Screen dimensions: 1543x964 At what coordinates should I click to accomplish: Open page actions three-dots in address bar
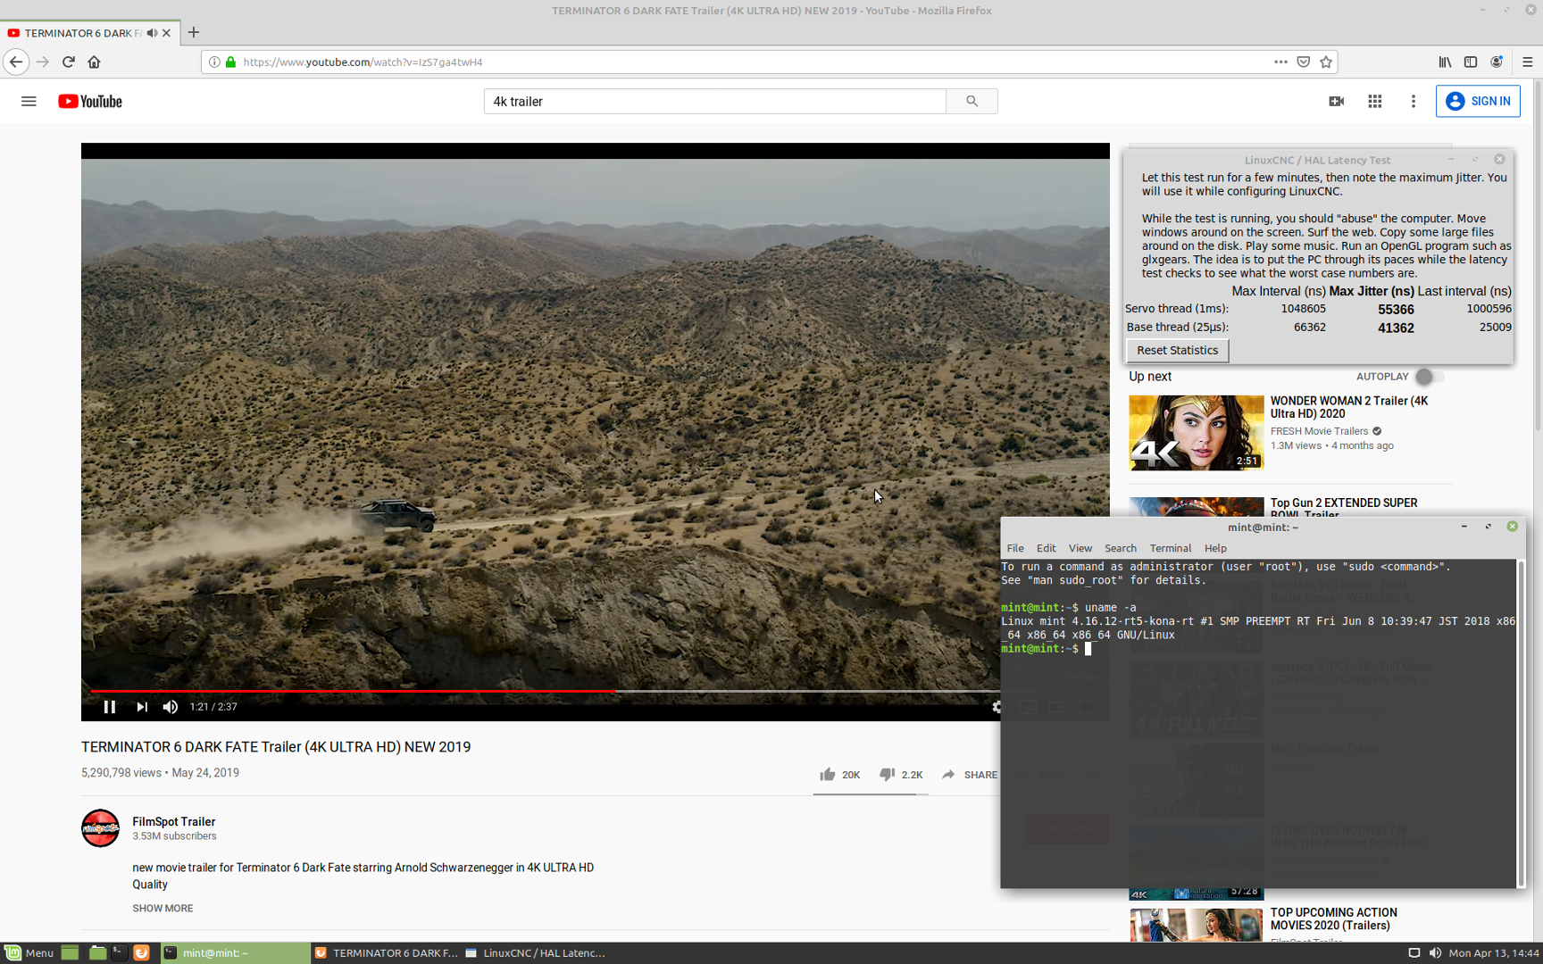pyautogui.click(x=1280, y=62)
